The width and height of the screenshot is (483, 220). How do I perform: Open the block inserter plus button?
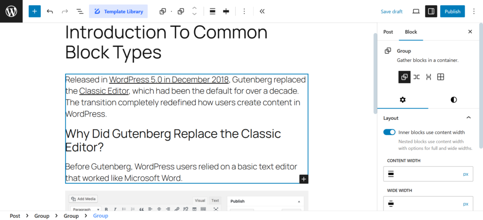34,11
